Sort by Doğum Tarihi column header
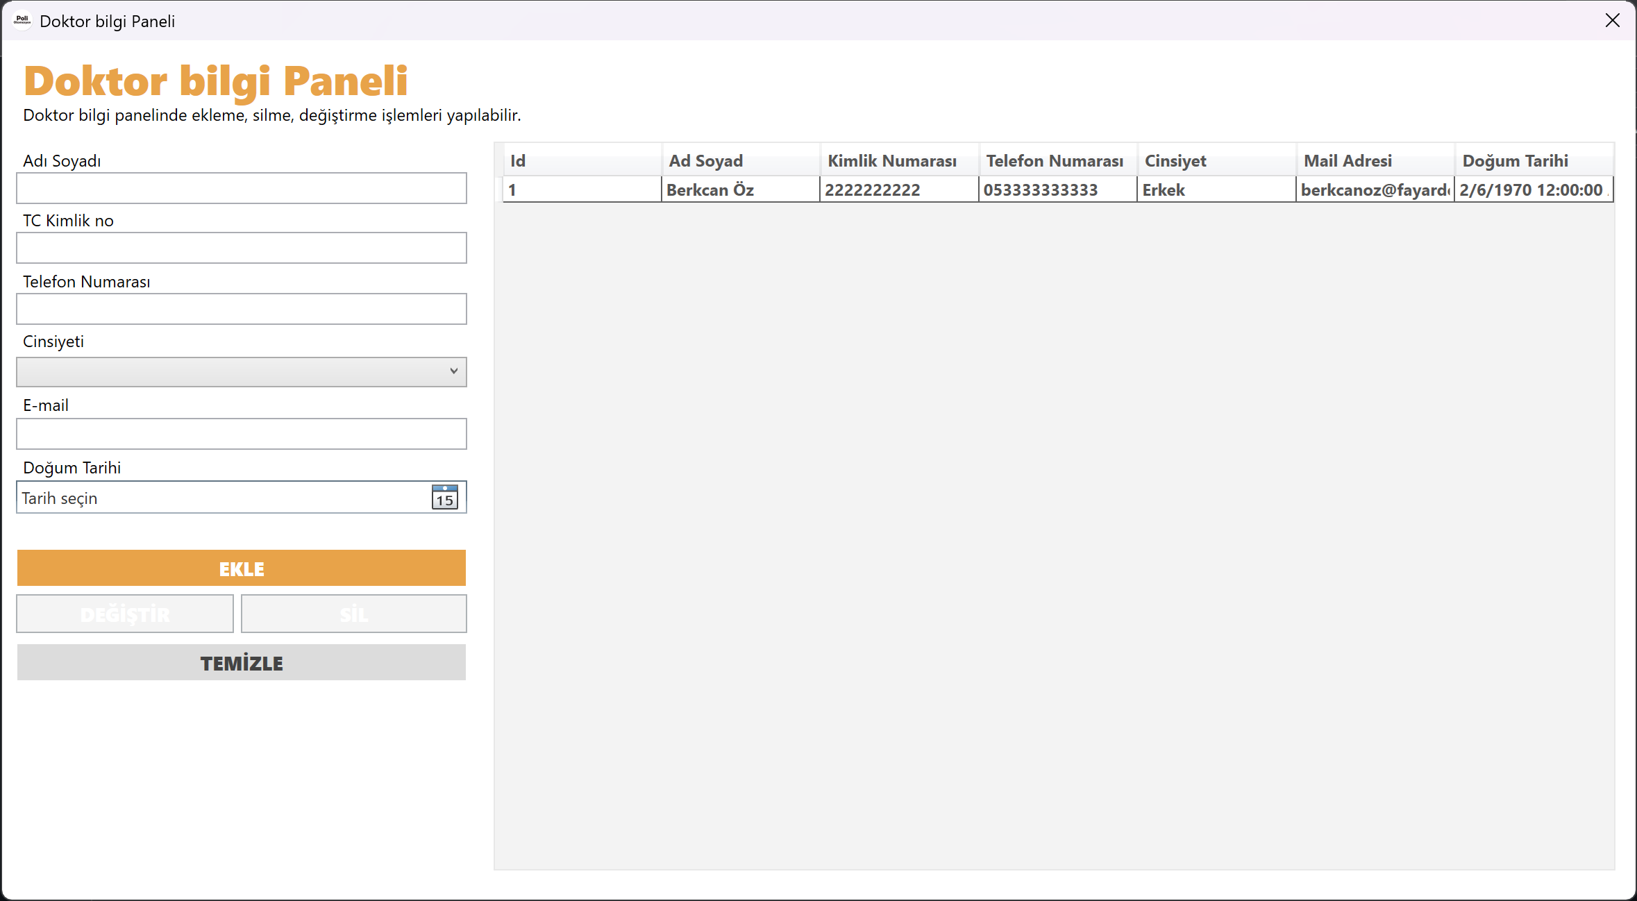The width and height of the screenshot is (1637, 901). point(1534,160)
